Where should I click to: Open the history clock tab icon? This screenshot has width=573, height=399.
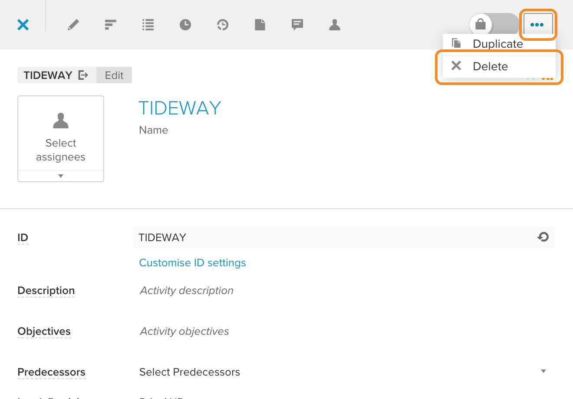223,25
